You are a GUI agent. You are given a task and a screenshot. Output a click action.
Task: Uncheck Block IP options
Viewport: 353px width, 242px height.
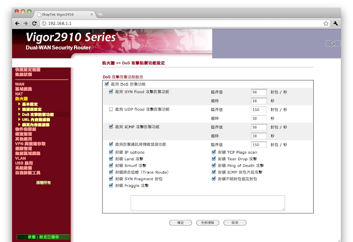coord(111,152)
